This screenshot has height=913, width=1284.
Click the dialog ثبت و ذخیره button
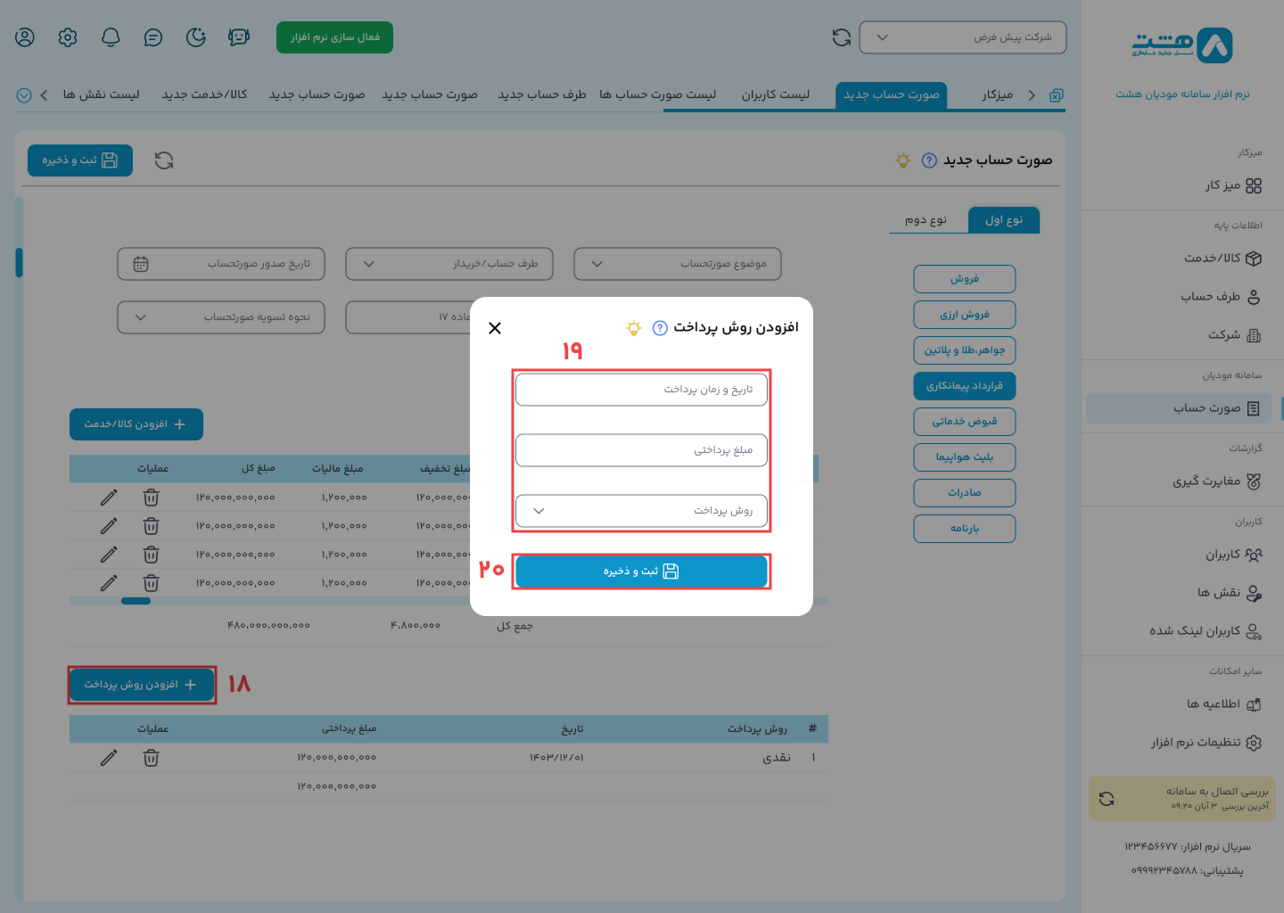tap(641, 572)
